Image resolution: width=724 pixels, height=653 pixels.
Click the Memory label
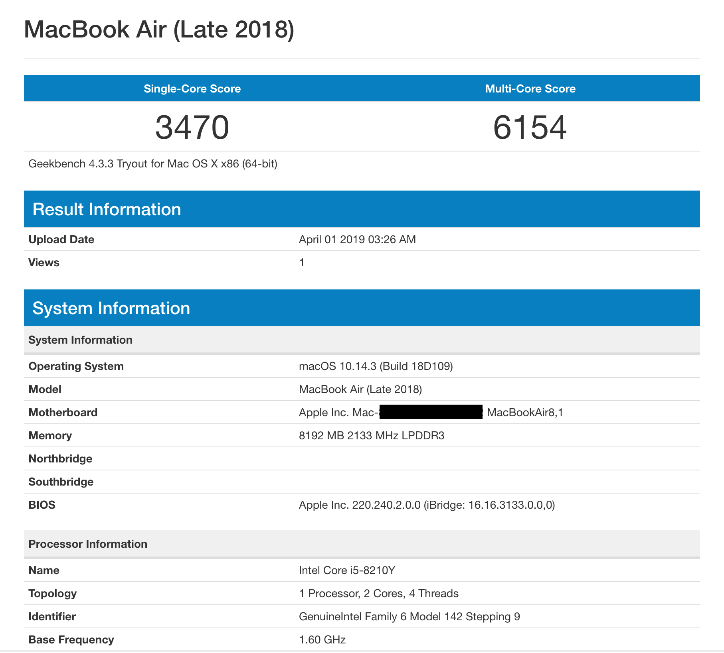[x=50, y=436]
